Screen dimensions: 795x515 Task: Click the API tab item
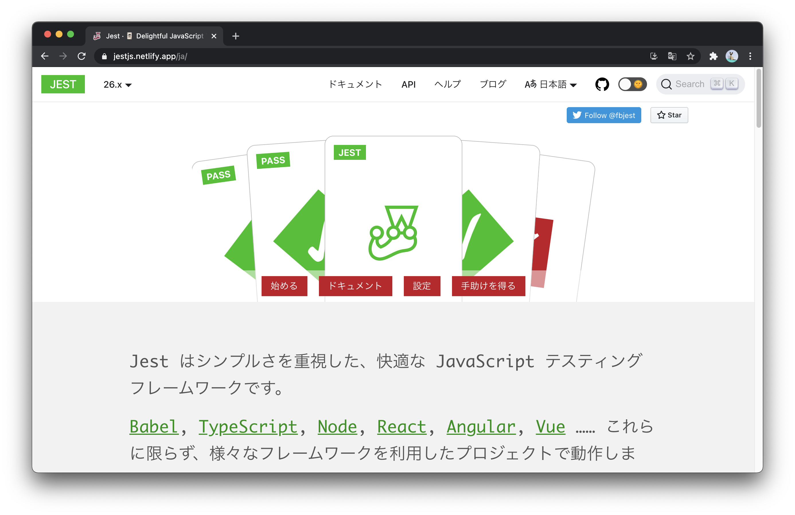410,84
